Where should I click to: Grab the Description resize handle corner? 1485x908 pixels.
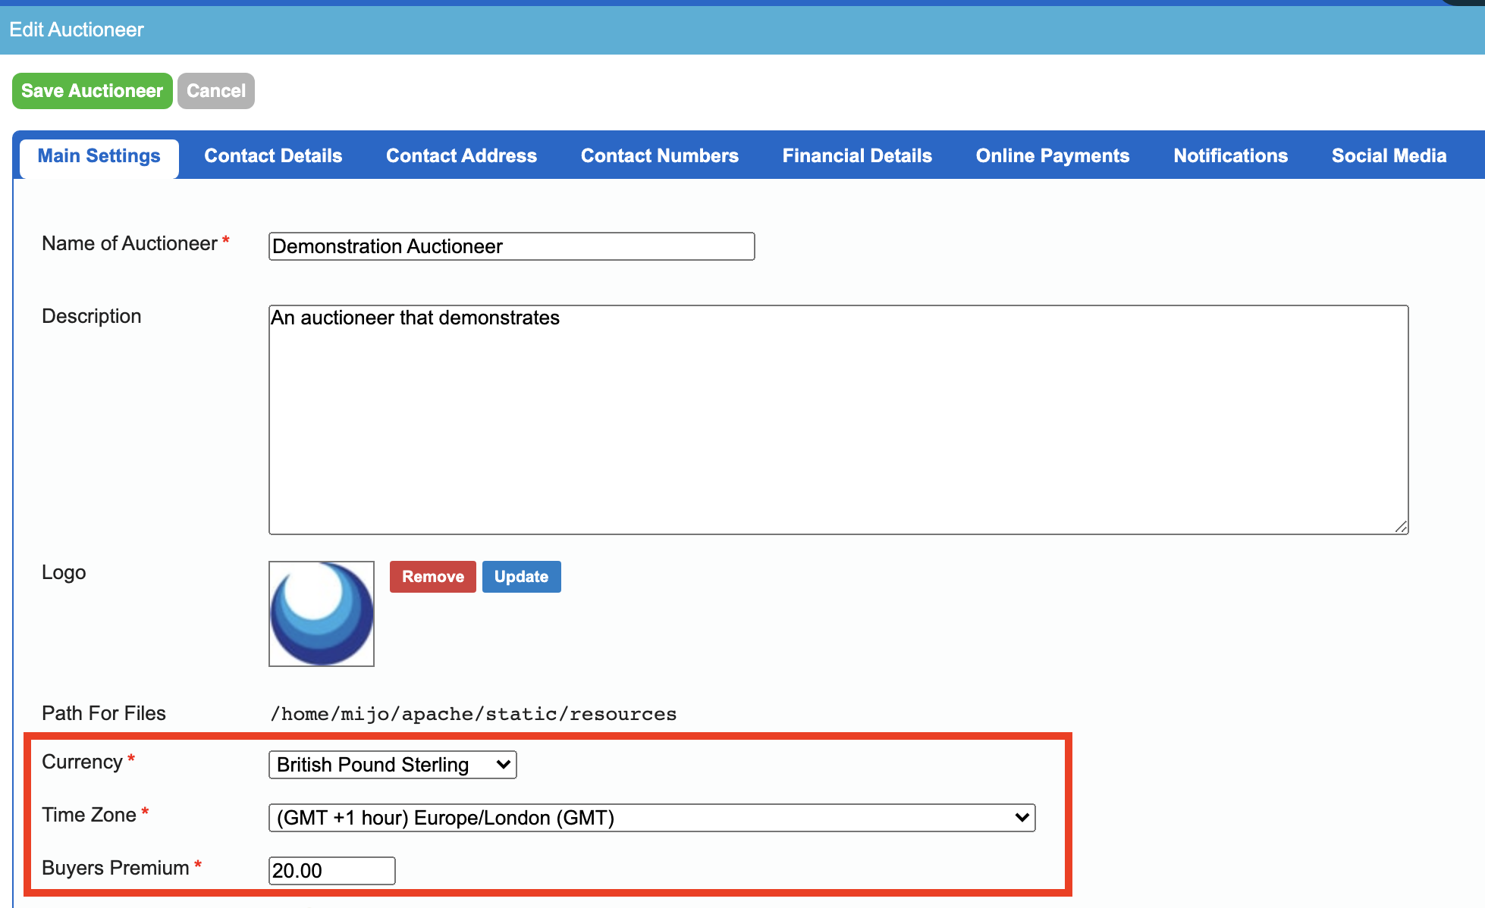(1401, 527)
